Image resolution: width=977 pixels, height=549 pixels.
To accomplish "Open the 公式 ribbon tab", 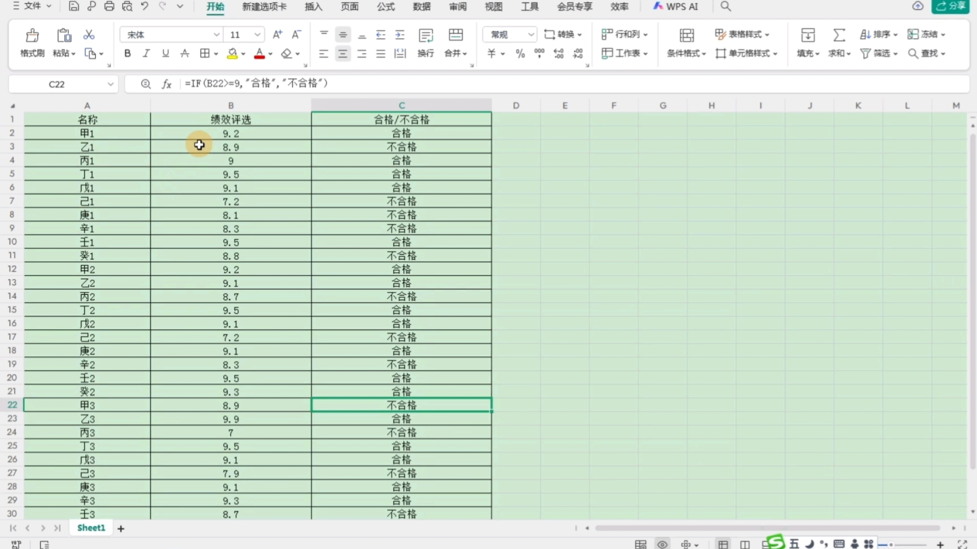I will click(386, 7).
